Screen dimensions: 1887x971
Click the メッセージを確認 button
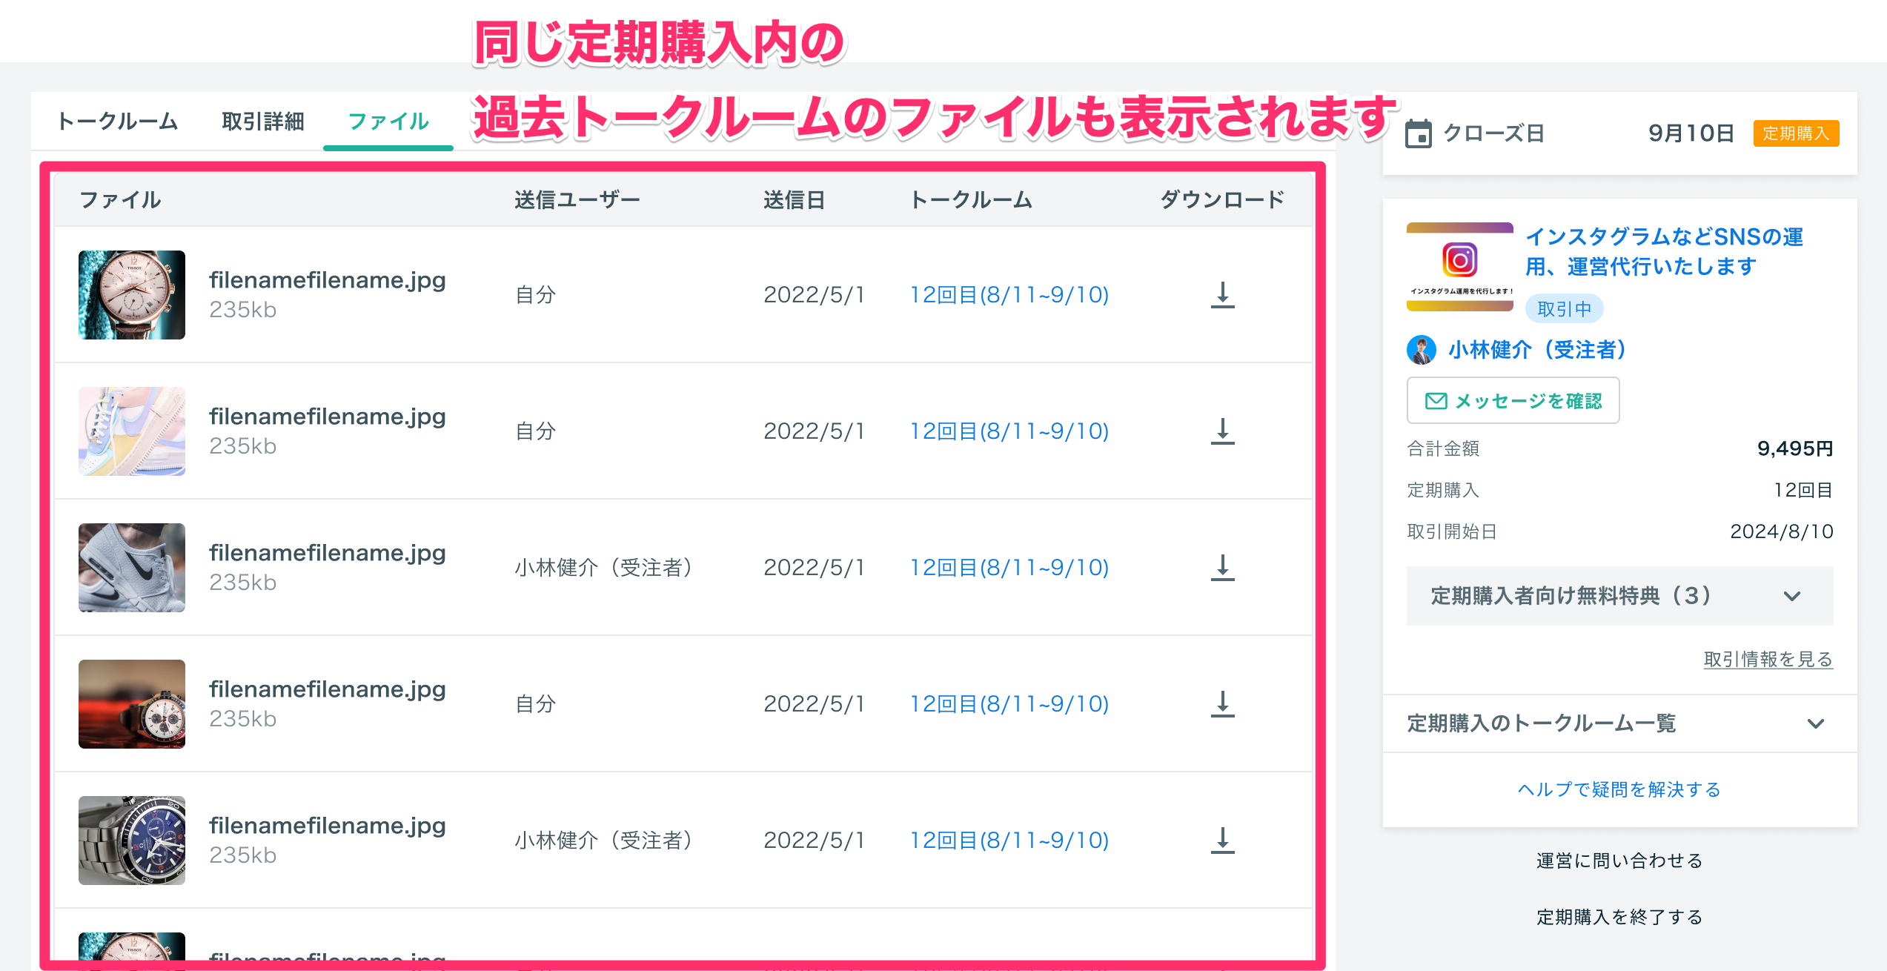tap(1513, 401)
